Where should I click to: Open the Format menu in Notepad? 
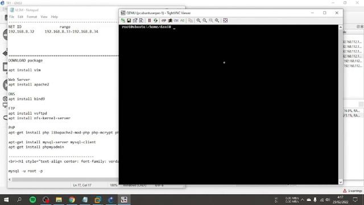pos(32,17)
